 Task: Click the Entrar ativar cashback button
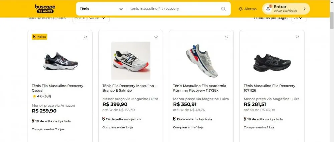286,9
